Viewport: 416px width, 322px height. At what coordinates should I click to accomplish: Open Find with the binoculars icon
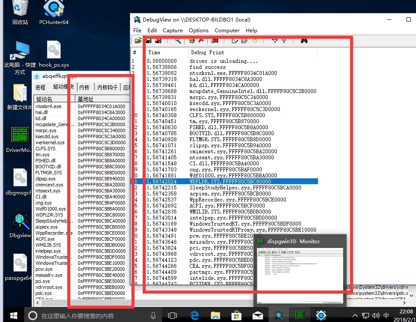[304, 40]
